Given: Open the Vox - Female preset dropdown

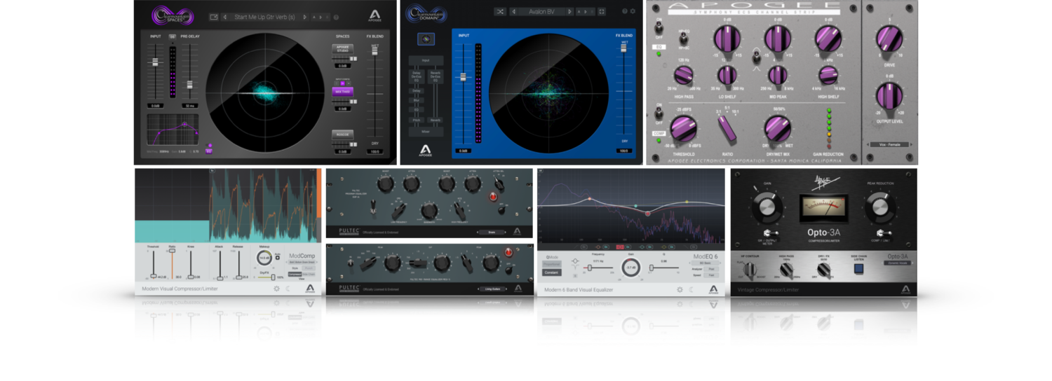Looking at the screenshot, I should click(x=891, y=144).
